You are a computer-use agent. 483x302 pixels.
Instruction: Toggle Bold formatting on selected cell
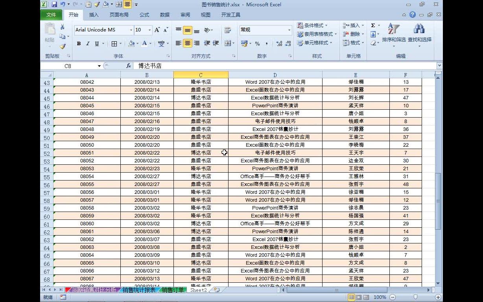click(79, 44)
